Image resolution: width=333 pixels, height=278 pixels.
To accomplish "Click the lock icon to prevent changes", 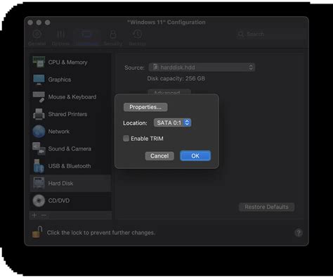I will (37, 232).
